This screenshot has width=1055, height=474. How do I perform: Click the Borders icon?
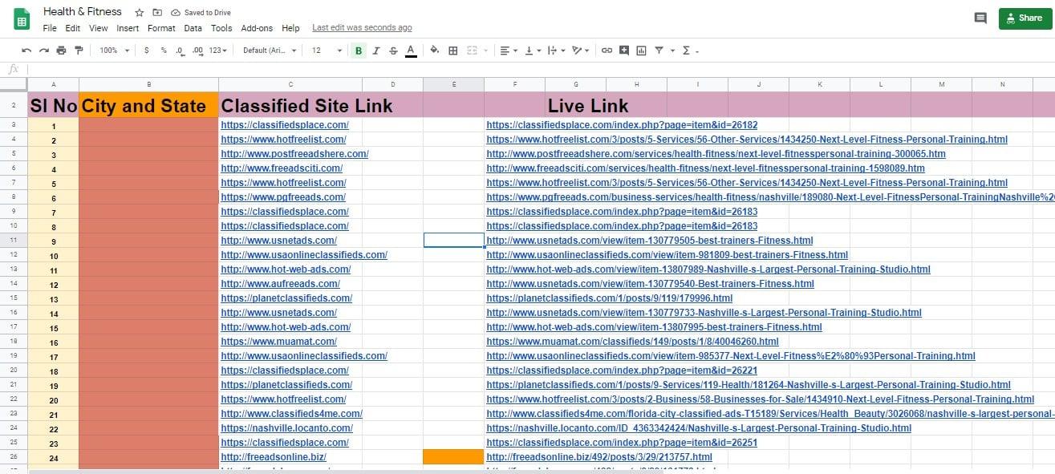point(453,50)
